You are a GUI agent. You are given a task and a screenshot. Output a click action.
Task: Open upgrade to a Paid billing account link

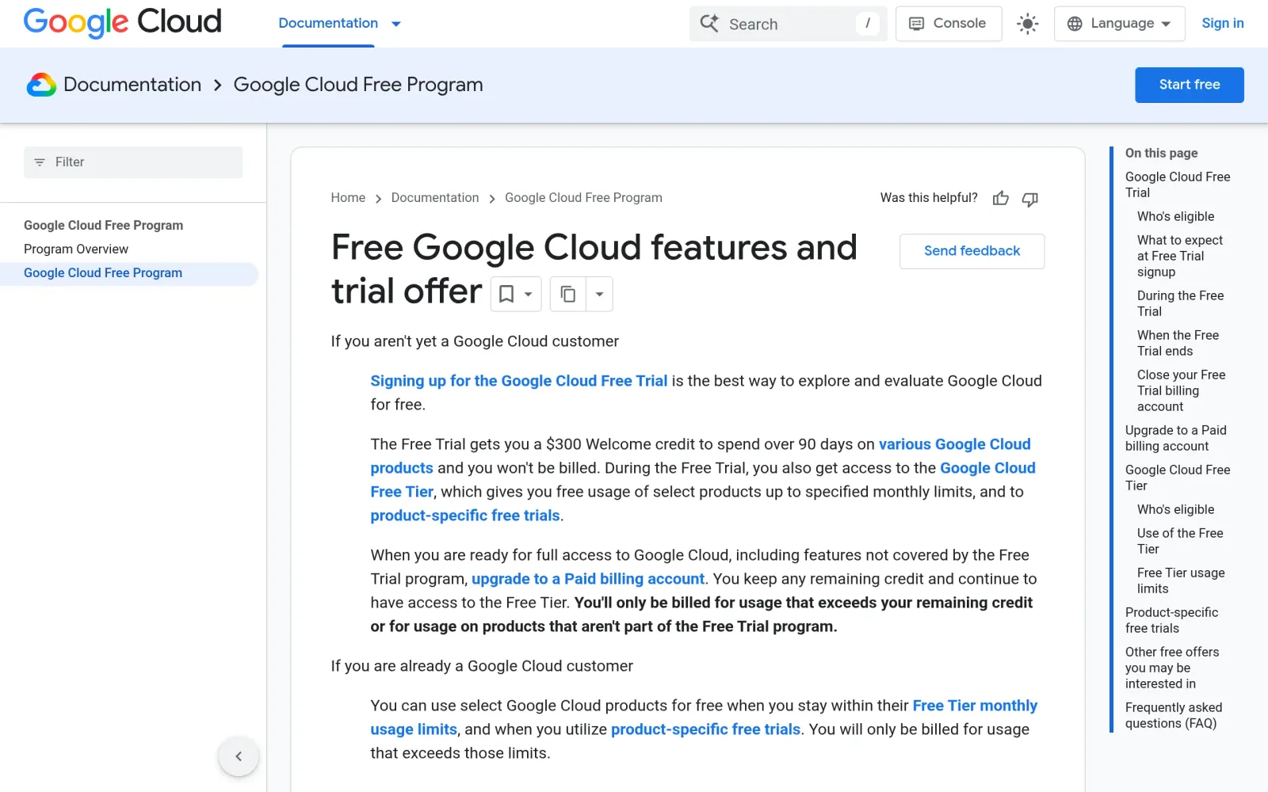pyautogui.click(x=588, y=579)
